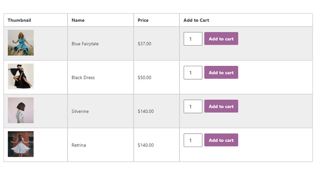Focus the Black Dress quantity field
Viewport: 316px width, 175px height.
point(193,73)
